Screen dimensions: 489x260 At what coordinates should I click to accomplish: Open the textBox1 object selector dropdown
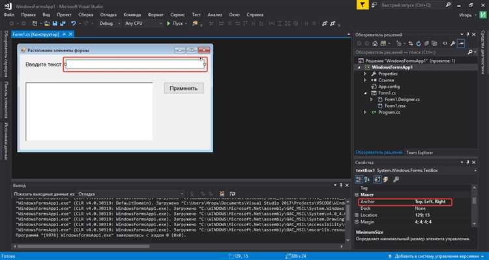point(475,171)
